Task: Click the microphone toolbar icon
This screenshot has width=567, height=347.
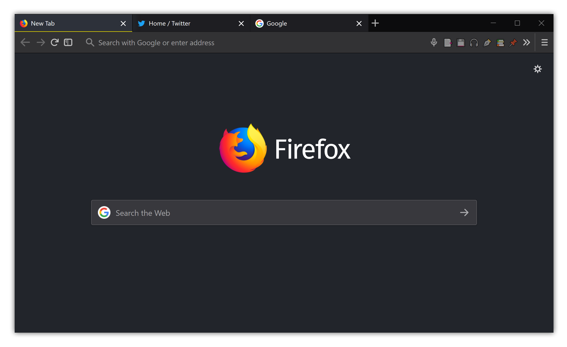Action: (x=434, y=42)
